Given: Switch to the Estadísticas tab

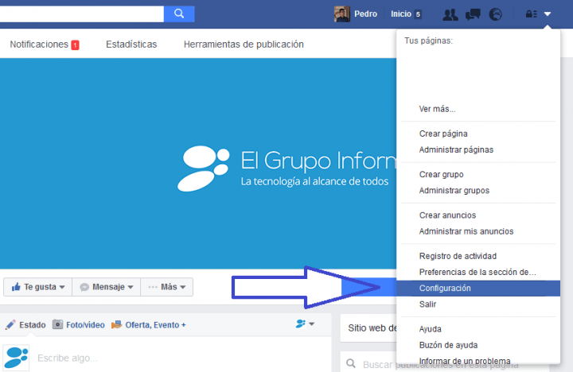Looking at the screenshot, I should click(131, 45).
